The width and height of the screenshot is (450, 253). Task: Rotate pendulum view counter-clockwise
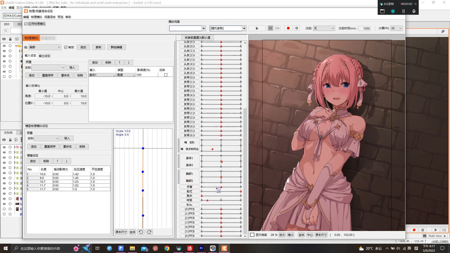(x=141, y=232)
